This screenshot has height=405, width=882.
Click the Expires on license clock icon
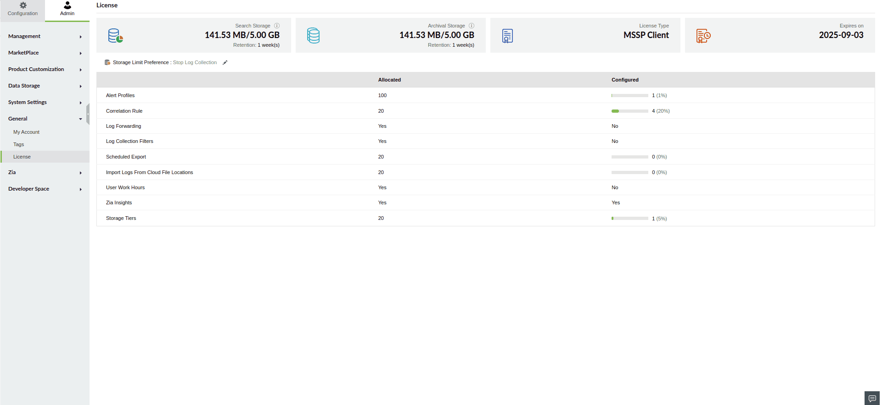(x=703, y=36)
